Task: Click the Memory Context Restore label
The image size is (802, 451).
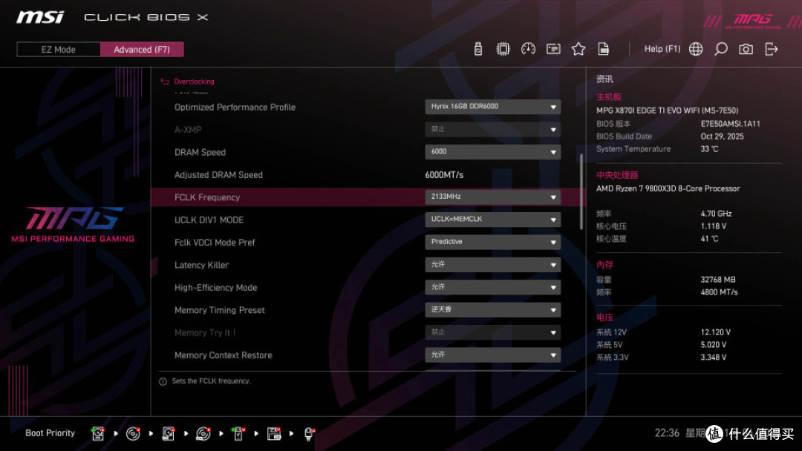Action: tap(223, 355)
